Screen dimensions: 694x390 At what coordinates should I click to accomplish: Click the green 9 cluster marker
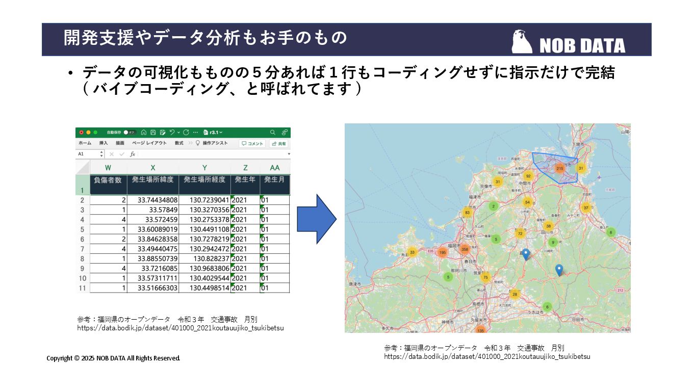pyautogui.click(x=553, y=243)
